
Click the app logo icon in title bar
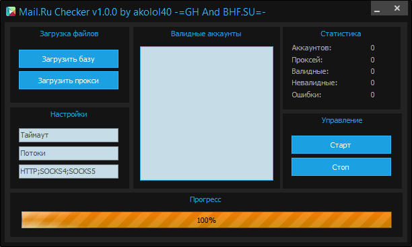click(11, 11)
